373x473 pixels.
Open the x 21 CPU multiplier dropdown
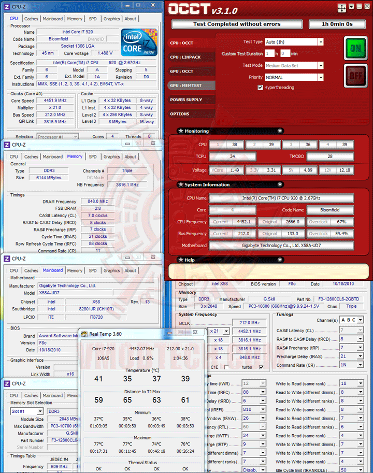226,331
